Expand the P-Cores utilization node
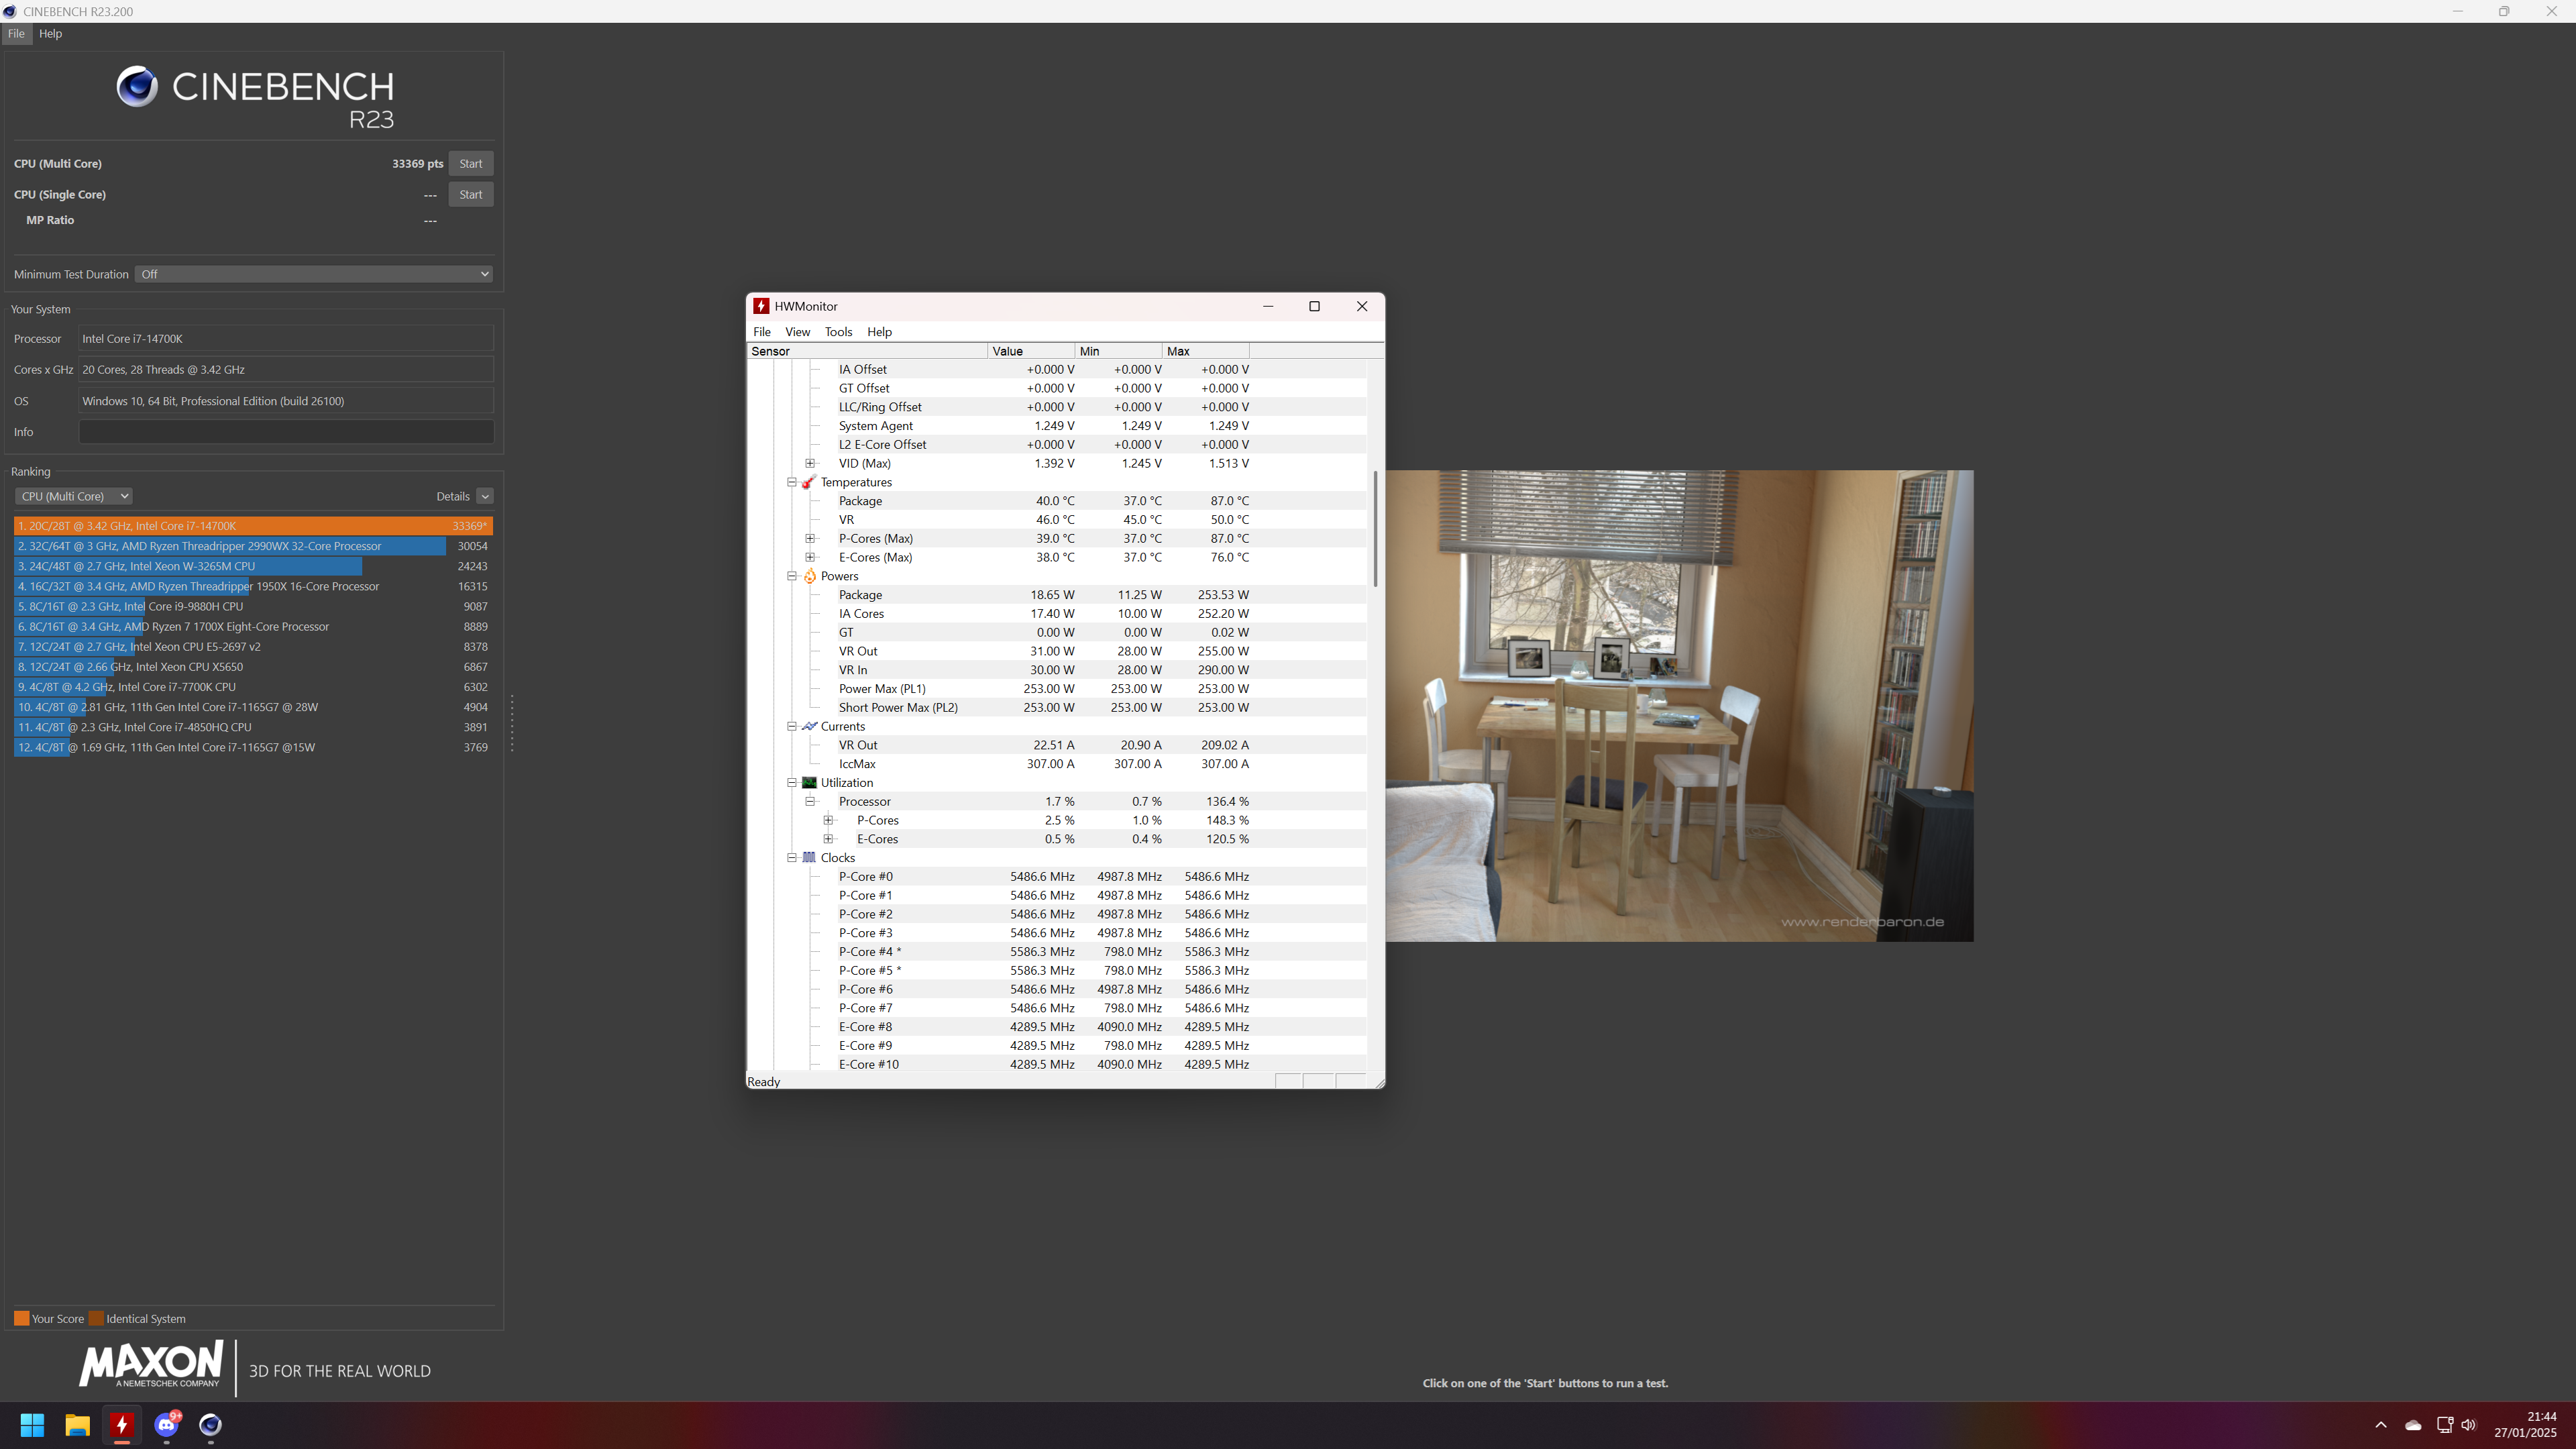Screen dimensions: 2576x1449 pyautogui.click(x=828, y=821)
